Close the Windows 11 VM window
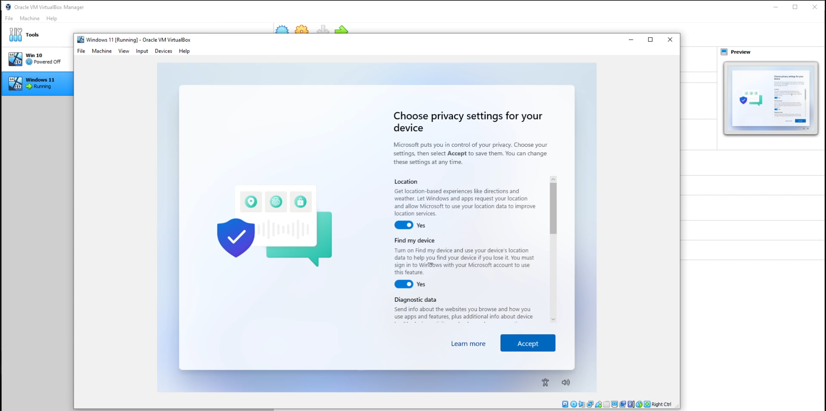 670,40
